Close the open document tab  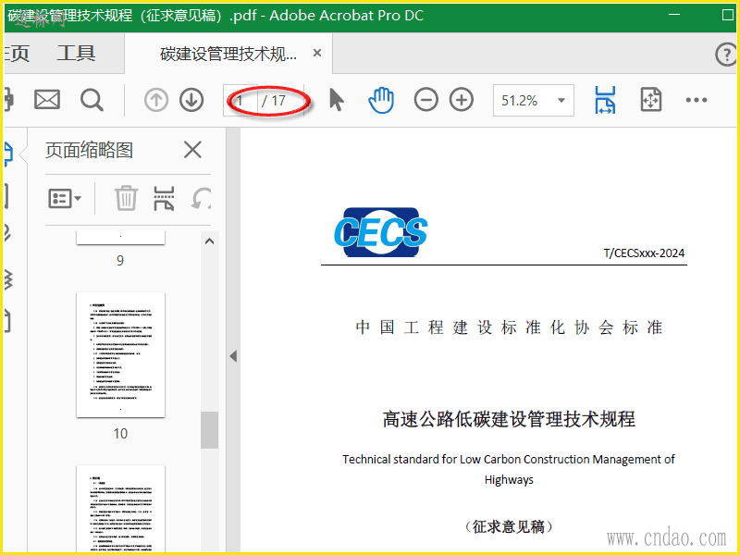click(317, 53)
